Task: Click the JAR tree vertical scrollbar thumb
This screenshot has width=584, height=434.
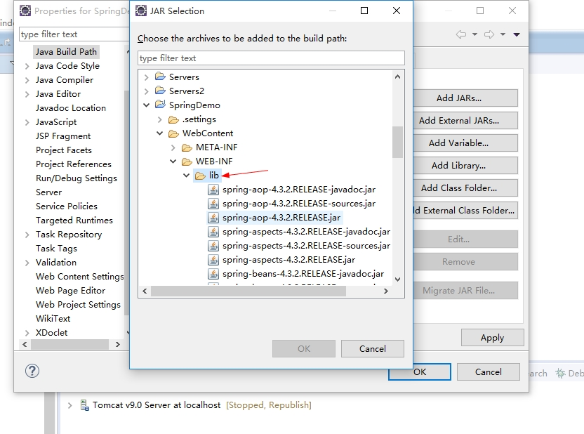Action: [397, 143]
